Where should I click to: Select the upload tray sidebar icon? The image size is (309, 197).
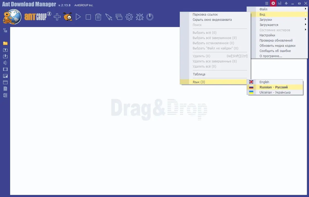[x=5, y=50]
